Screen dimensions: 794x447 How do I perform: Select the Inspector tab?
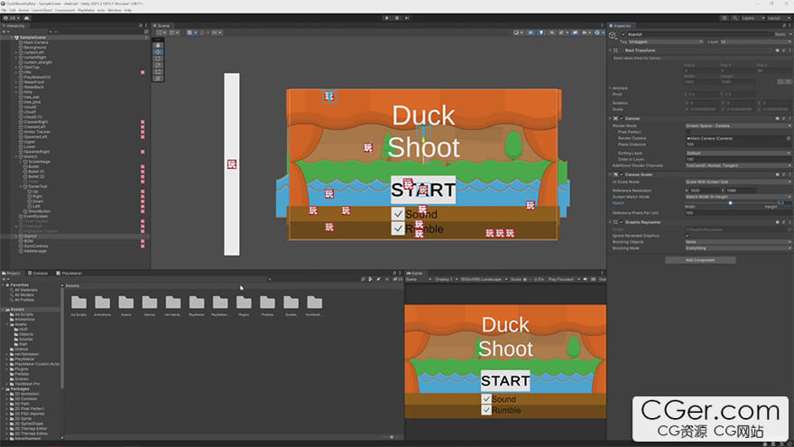(621, 25)
